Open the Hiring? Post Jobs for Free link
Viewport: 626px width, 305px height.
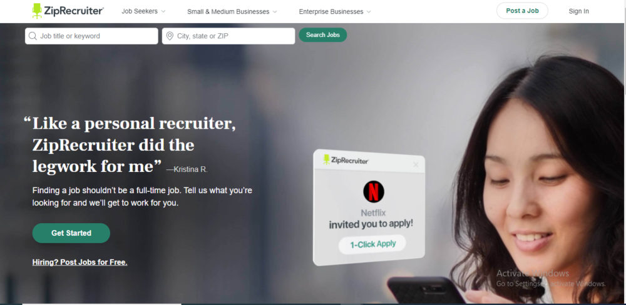(x=80, y=262)
